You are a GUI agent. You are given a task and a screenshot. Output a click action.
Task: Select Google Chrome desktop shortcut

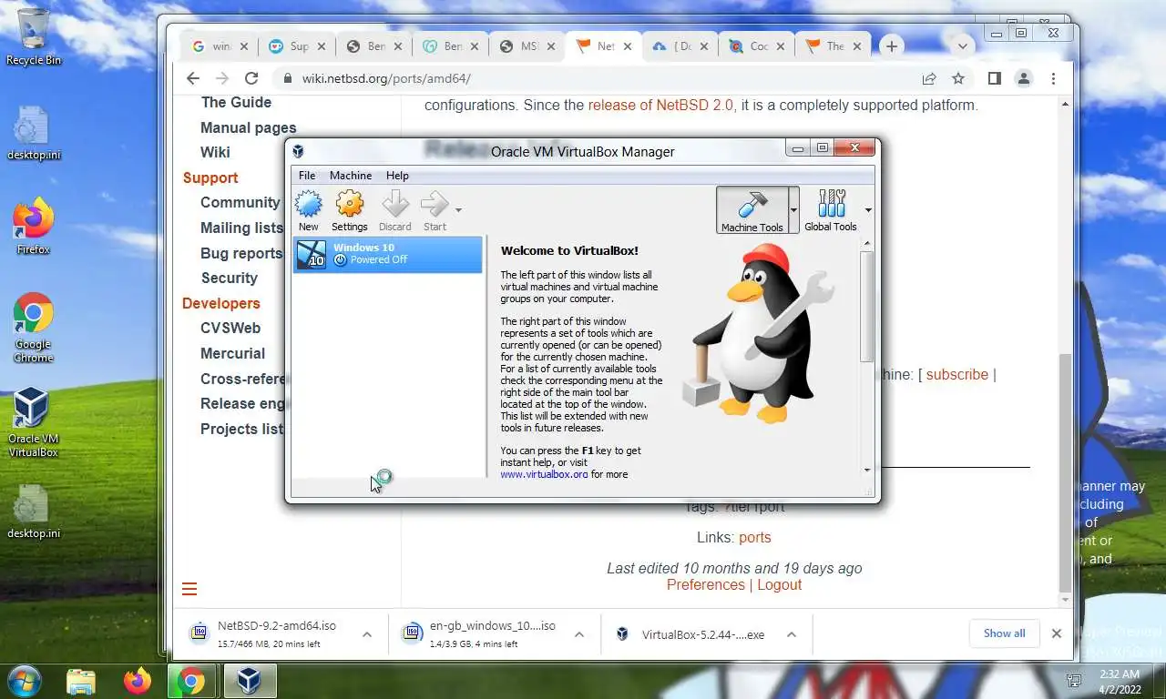[33, 329]
